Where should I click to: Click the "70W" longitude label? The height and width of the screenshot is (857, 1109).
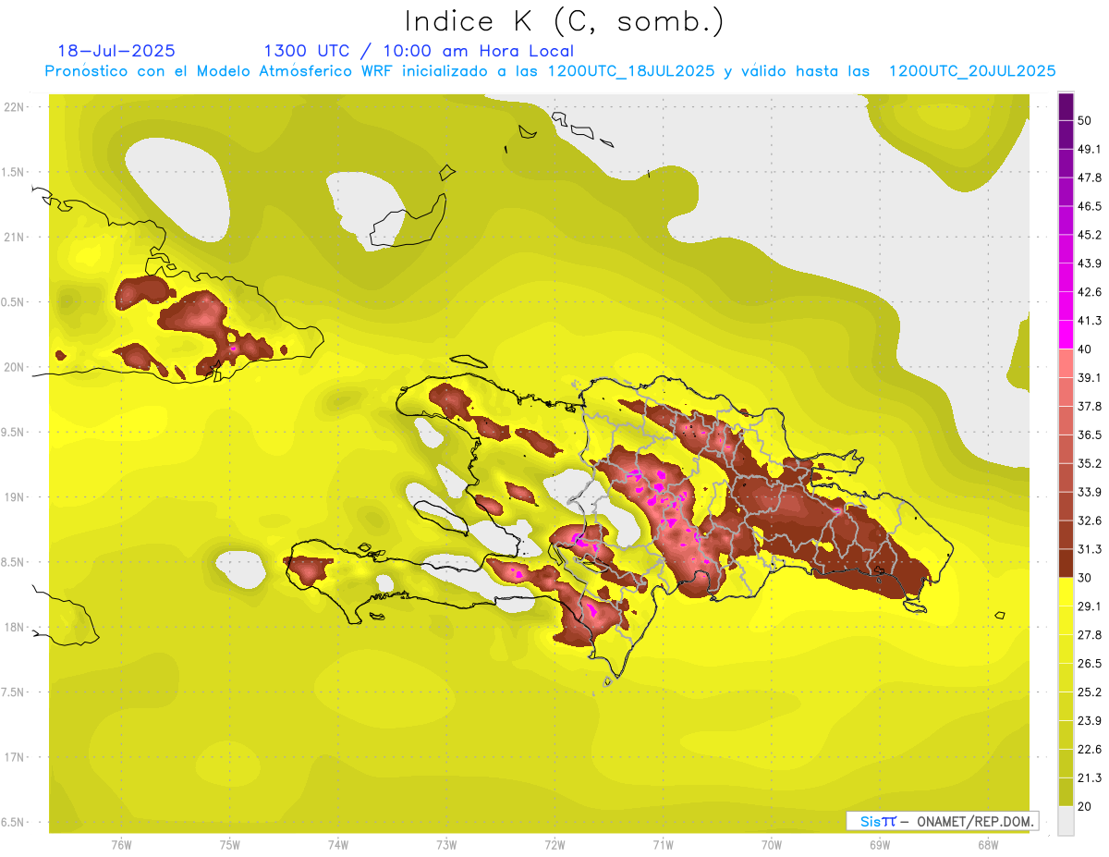(x=772, y=845)
